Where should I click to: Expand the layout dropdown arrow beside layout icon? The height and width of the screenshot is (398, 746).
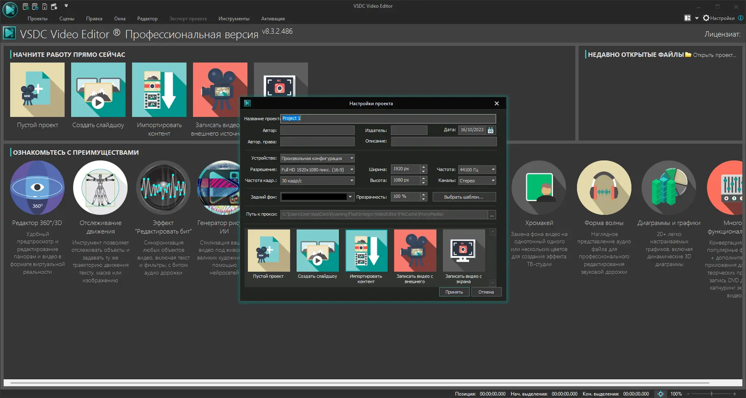(x=697, y=18)
